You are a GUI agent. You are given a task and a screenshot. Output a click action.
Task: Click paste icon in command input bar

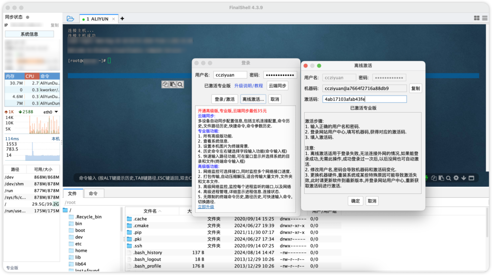pyautogui.click(x=441, y=178)
